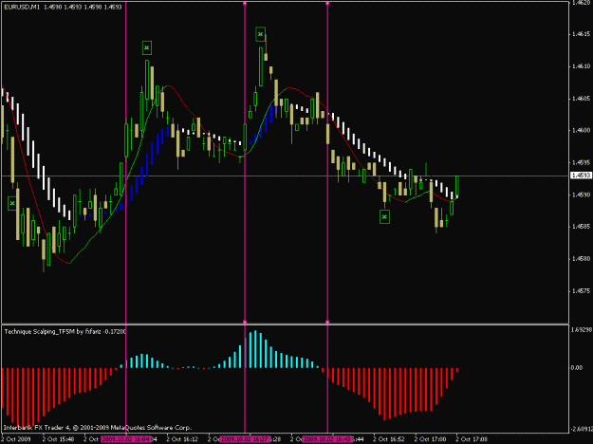
Task: Click the pink date label 2009.10.02 16:27
Action: 245,439
